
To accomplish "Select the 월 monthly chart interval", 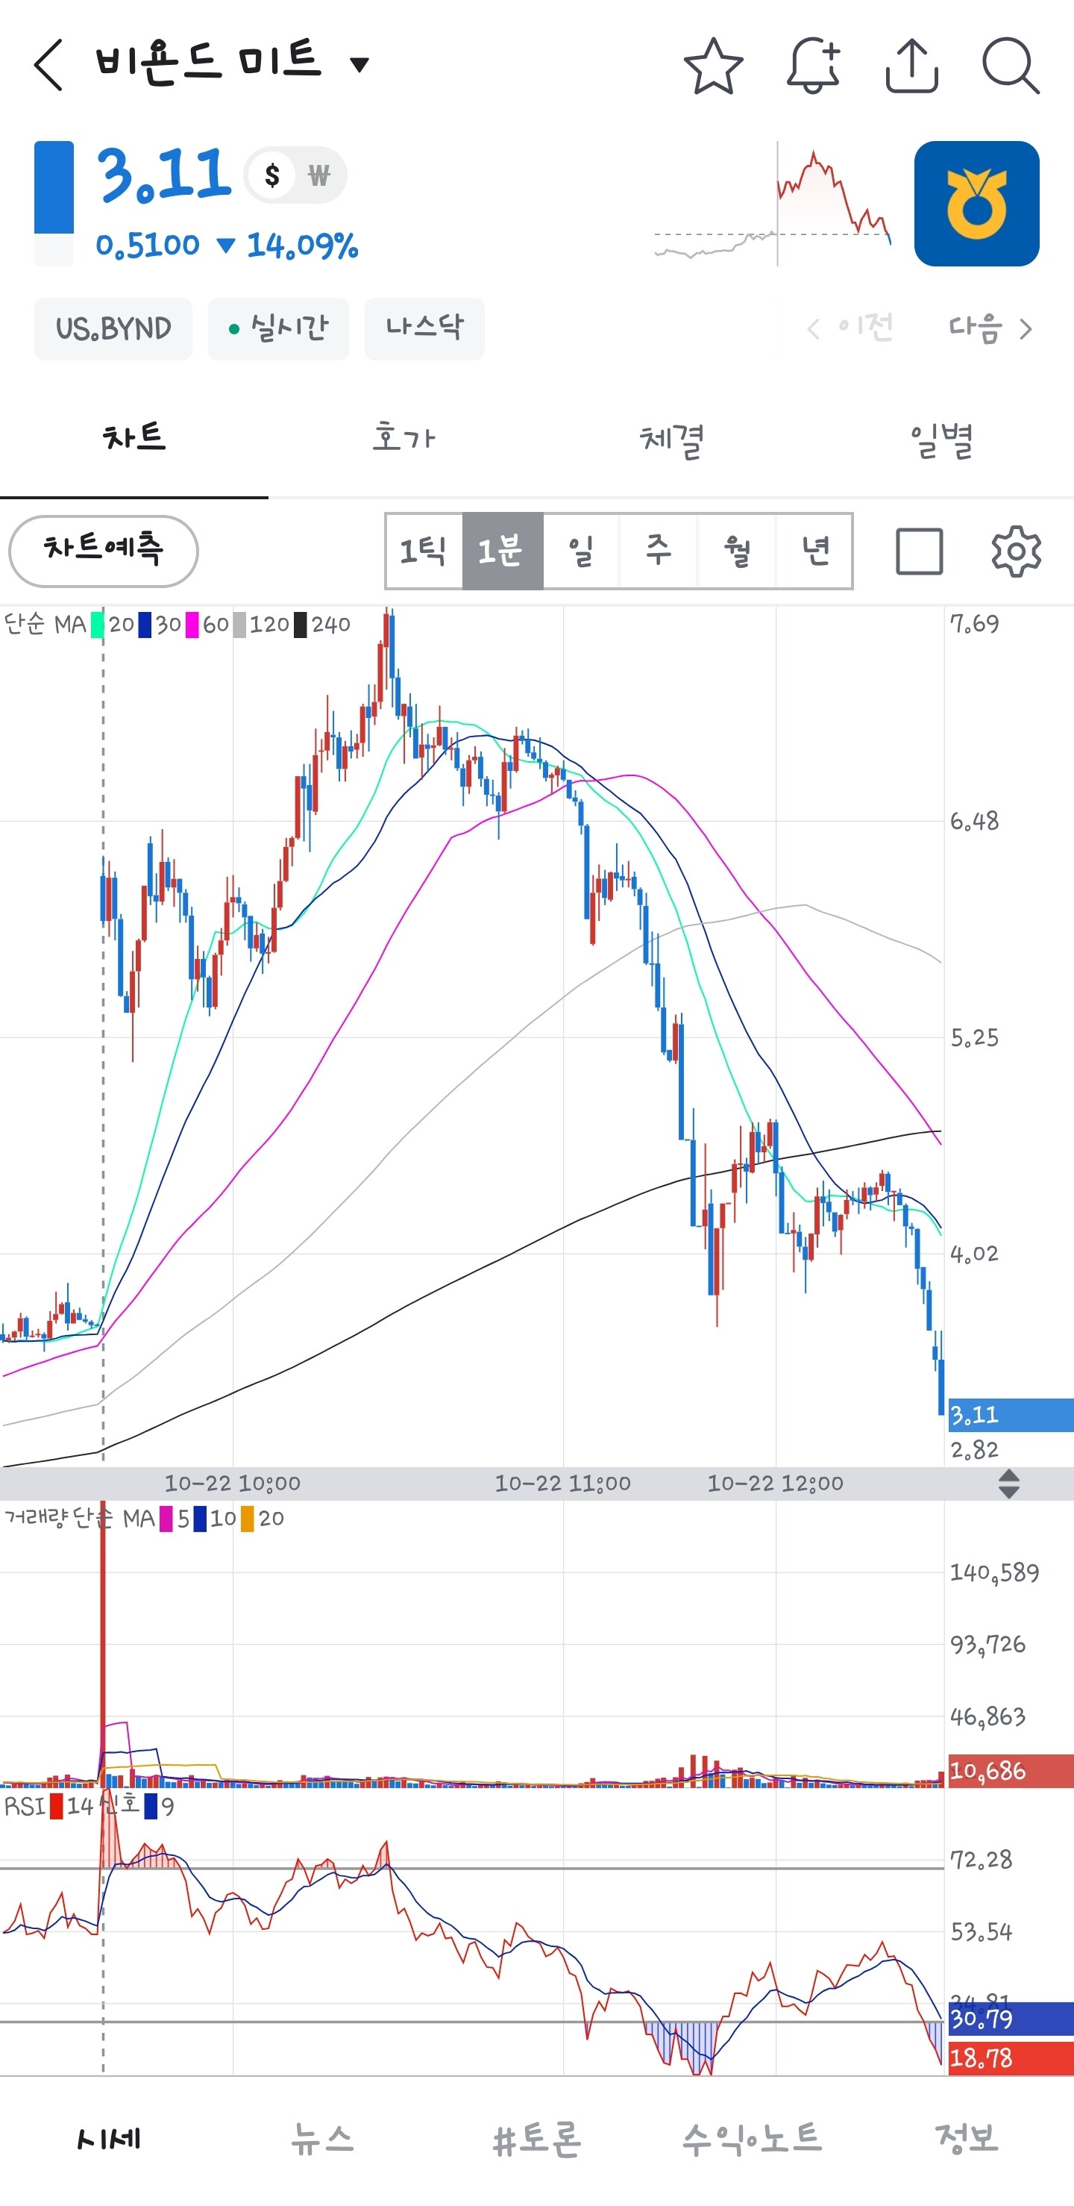I will pyautogui.click(x=737, y=551).
